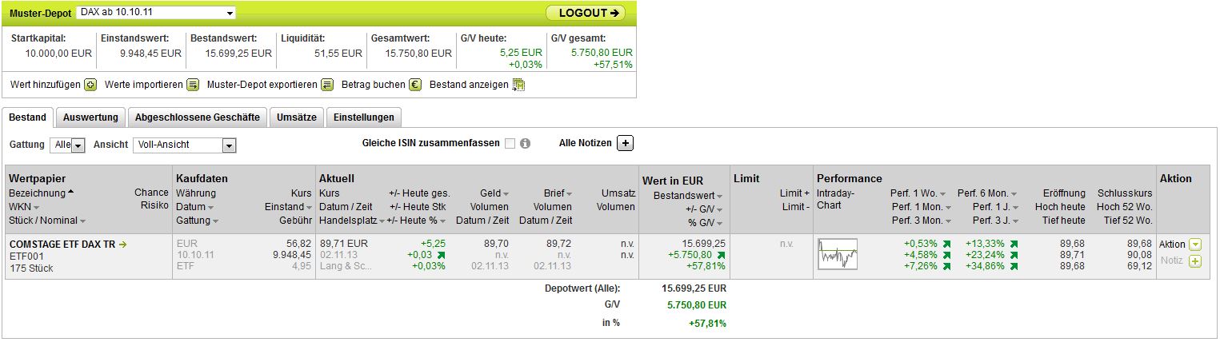Click the Werte importieren icon
Image resolution: width=1220 pixels, height=342 pixels.
tap(193, 85)
